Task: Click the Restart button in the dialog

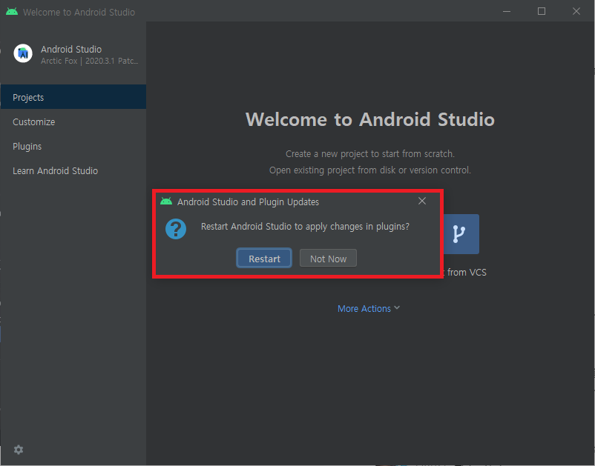Action: (264, 259)
